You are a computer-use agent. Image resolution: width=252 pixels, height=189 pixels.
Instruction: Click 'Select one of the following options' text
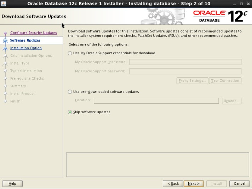99,44
